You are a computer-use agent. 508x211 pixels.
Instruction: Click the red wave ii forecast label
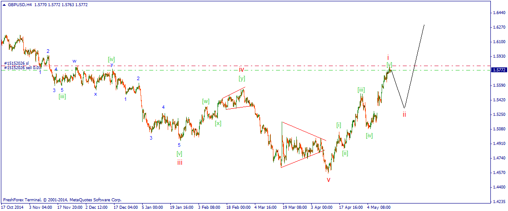[x=404, y=114]
